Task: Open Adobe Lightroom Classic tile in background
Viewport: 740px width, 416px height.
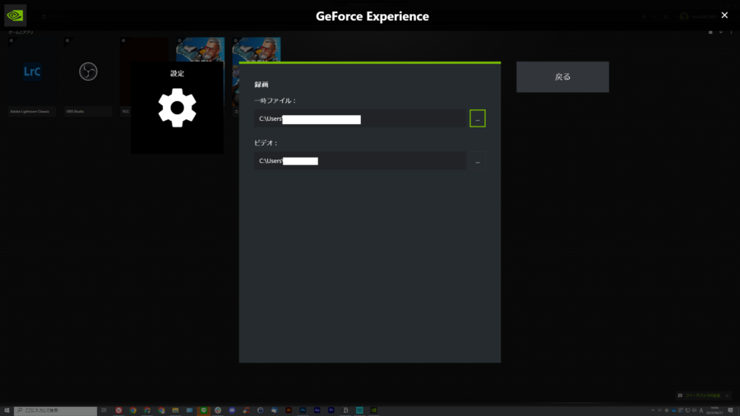Action: (31, 76)
